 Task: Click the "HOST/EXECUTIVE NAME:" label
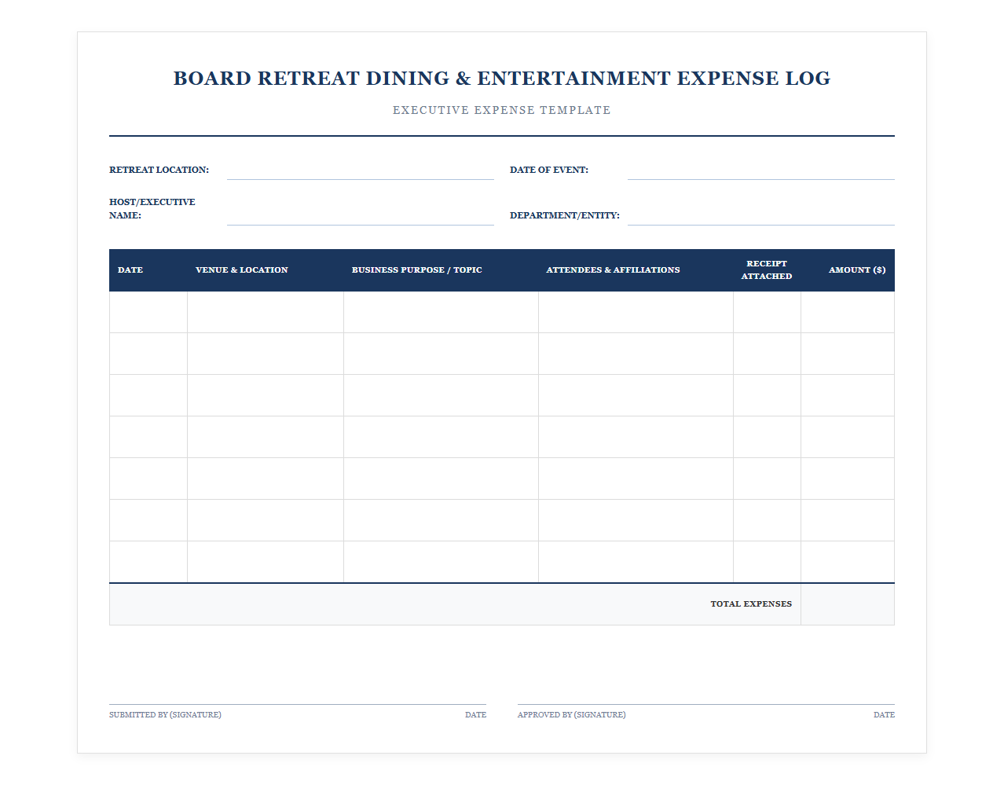click(152, 208)
